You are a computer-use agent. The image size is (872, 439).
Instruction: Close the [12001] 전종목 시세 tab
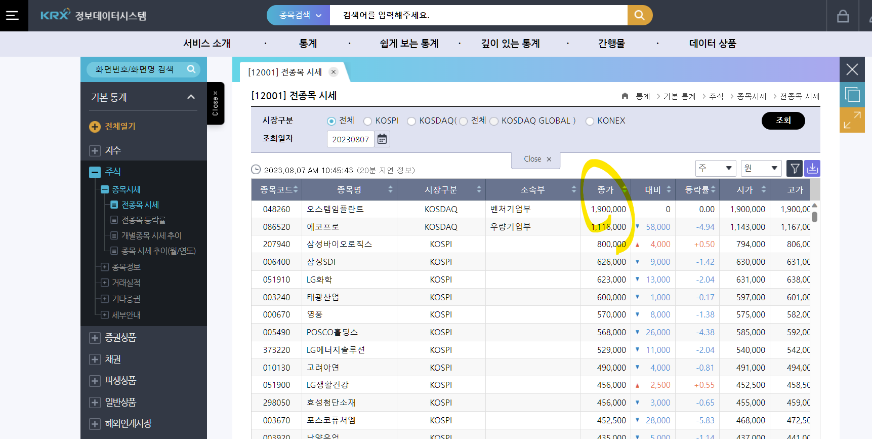pyautogui.click(x=334, y=72)
